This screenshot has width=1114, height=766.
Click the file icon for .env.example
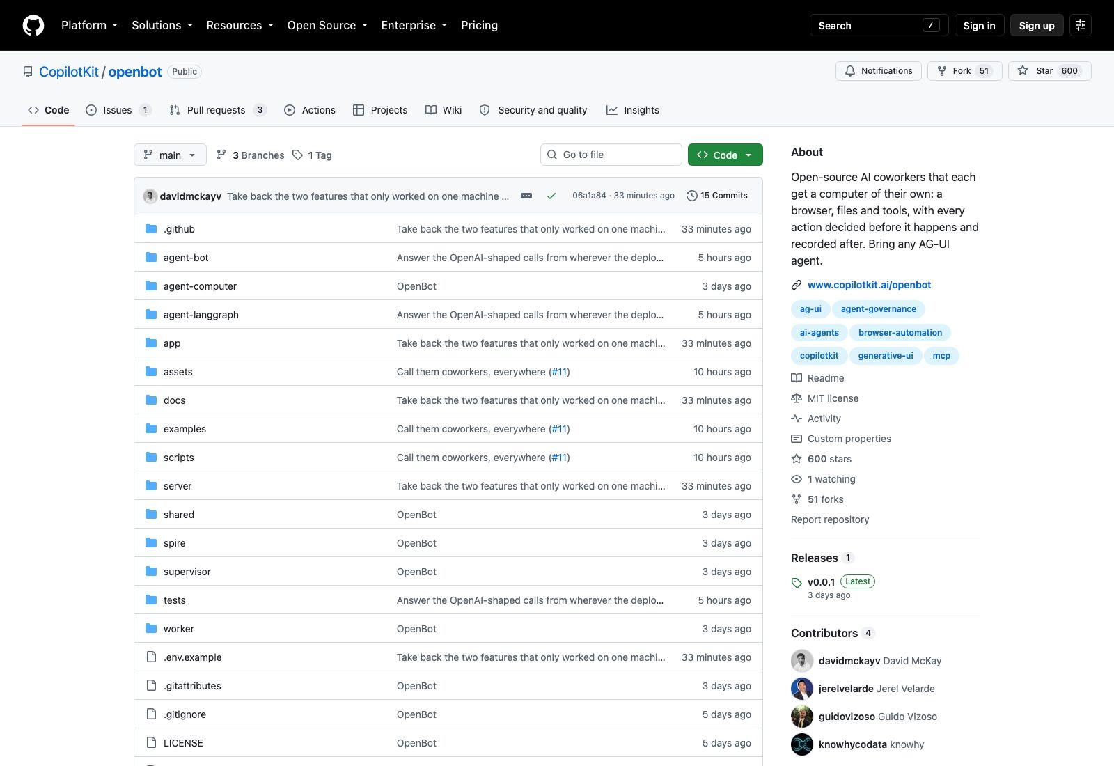(x=151, y=657)
